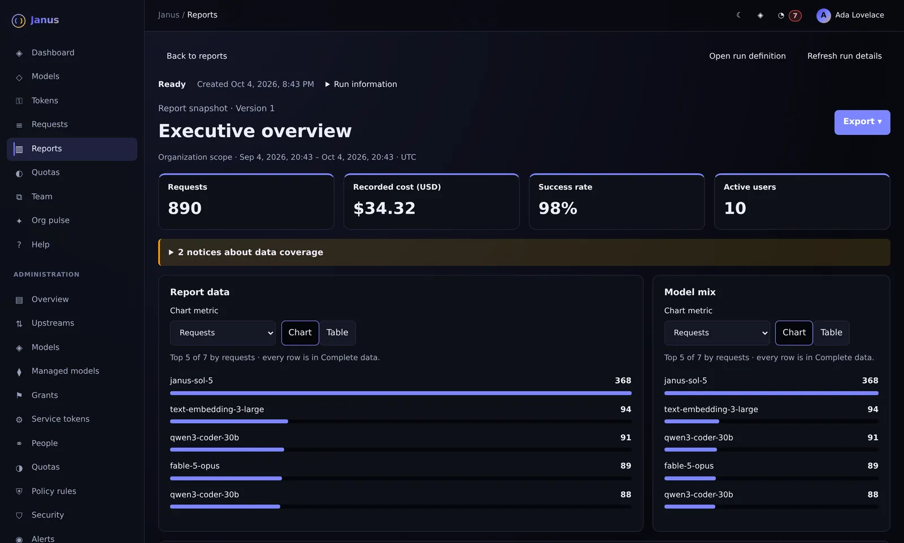Click the Janus logo icon
Screen dimensions: 904x543
(x=19, y=21)
